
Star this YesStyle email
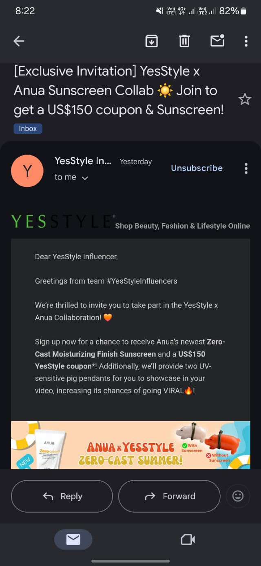click(x=245, y=99)
